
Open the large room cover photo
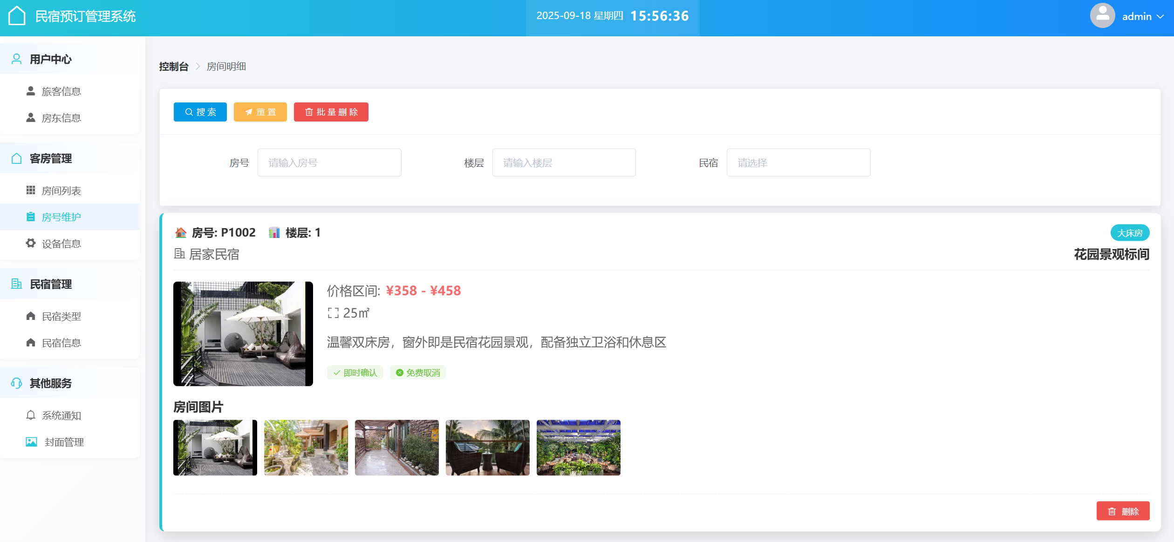point(243,334)
